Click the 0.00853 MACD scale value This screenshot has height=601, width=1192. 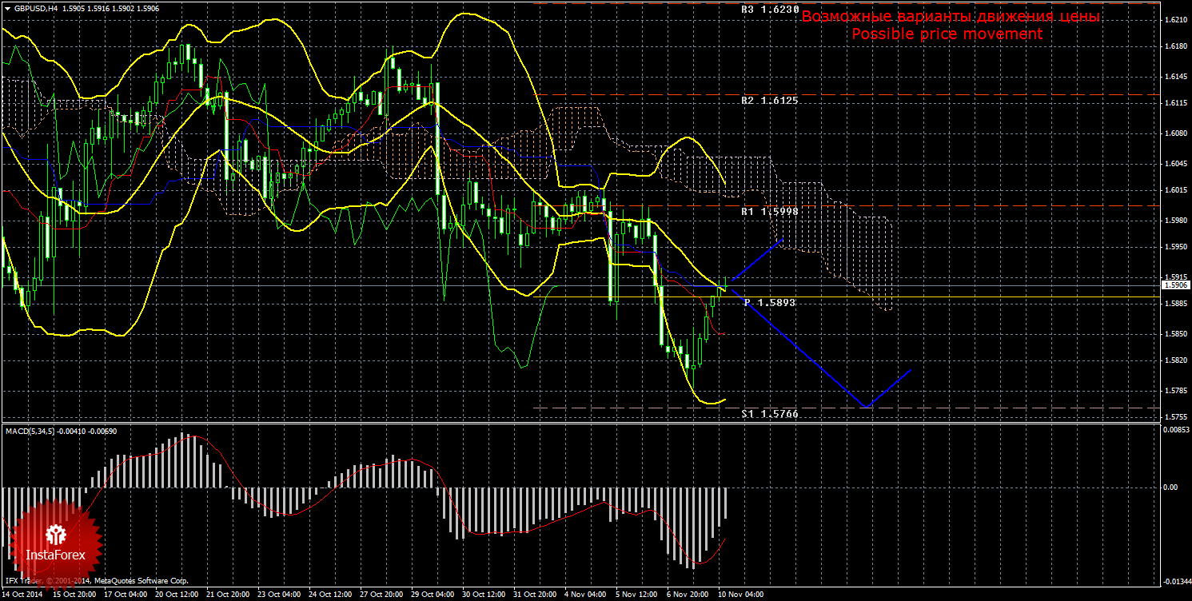[1174, 430]
